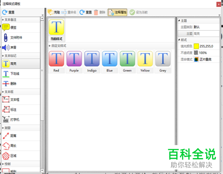This screenshot has height=174, width=223.
Task: Close the 注释样式调板 window
Action: (219, 4)
